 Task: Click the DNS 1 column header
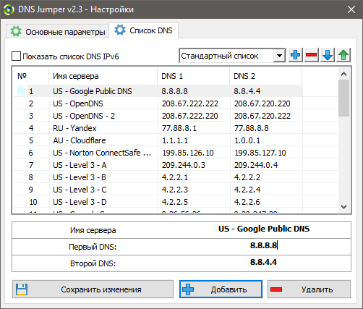click(x=194, y=76)
